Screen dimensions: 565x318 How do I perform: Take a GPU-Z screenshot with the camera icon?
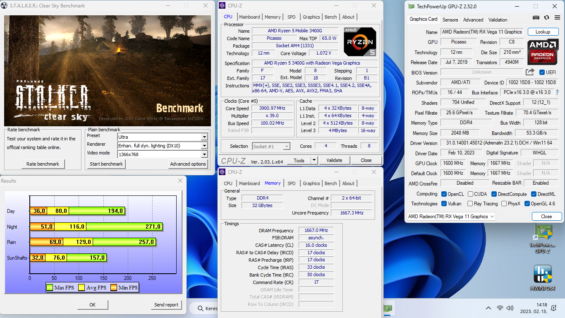[x=536, y=17]
